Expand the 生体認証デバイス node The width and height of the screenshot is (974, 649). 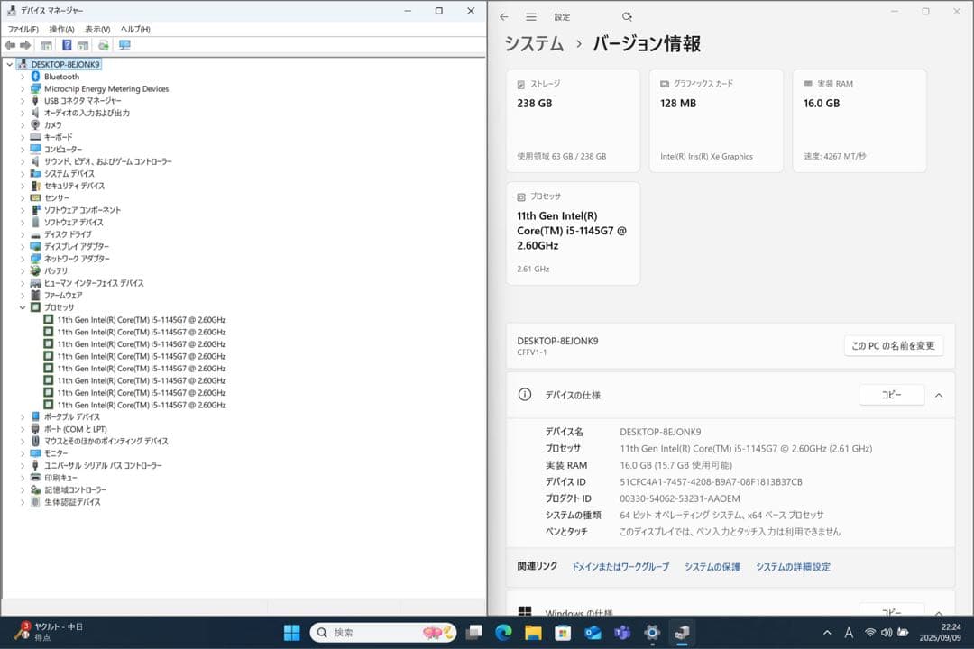coord(23,502)
